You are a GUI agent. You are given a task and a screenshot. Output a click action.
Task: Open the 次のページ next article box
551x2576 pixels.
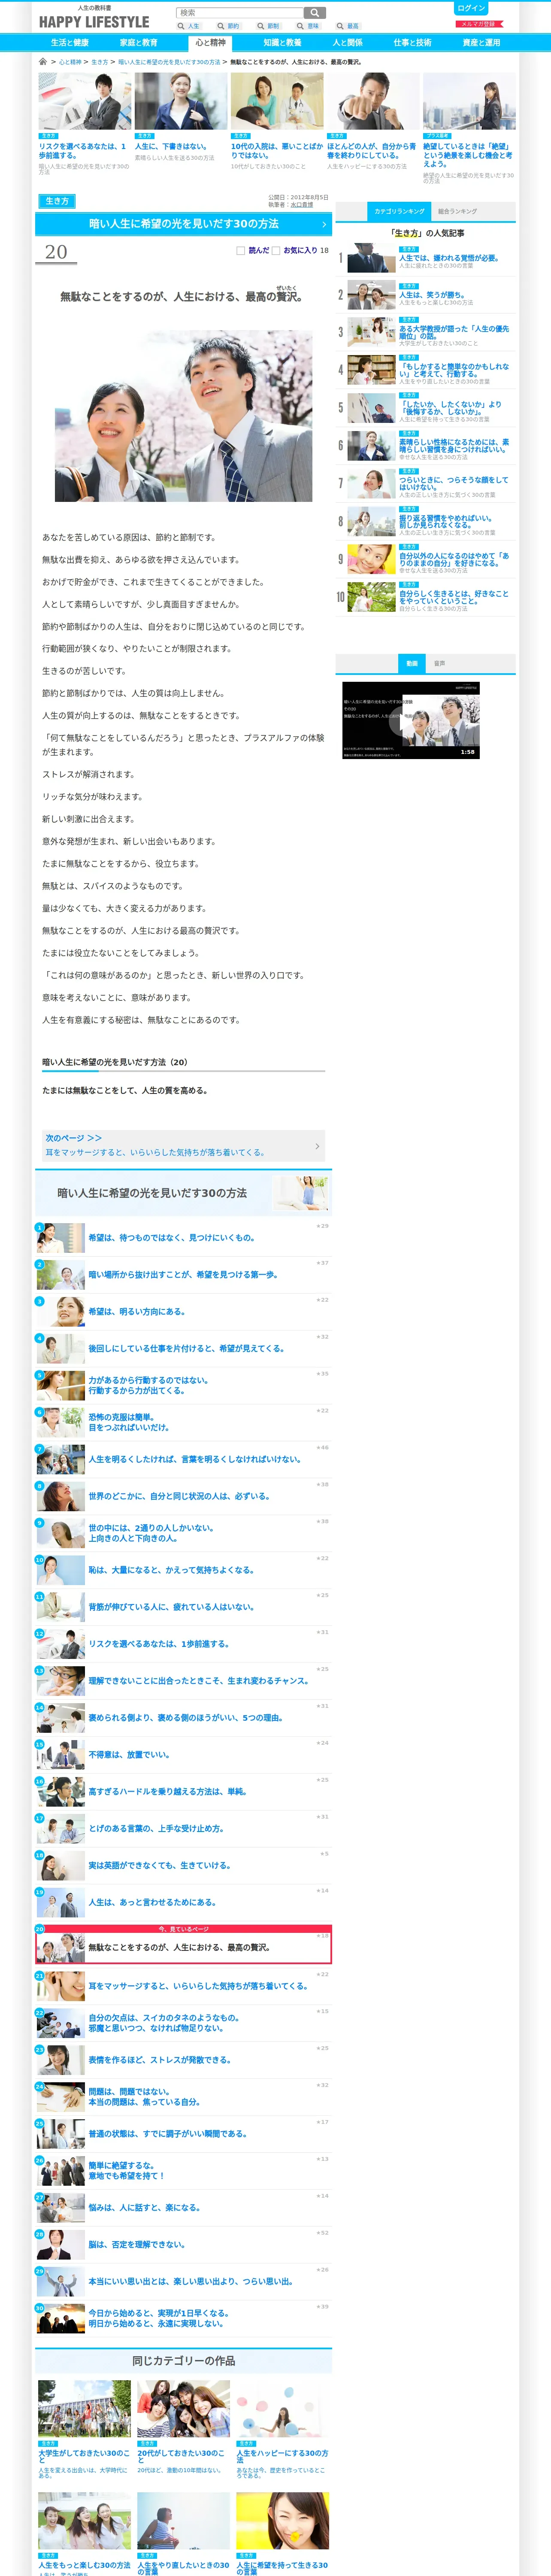tap(183, 1145)
